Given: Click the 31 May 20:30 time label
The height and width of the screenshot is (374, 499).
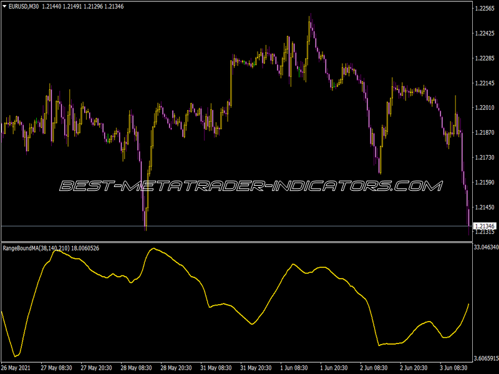Looking at the screenshot, I should [x=256, y=368].
